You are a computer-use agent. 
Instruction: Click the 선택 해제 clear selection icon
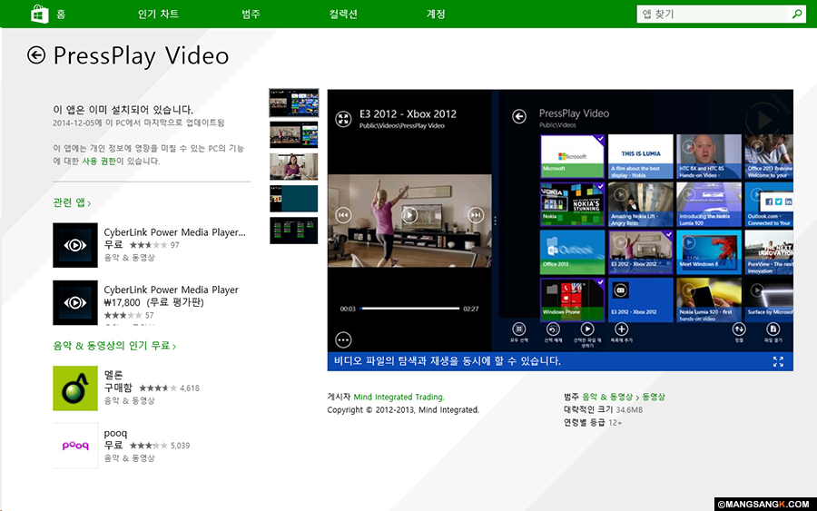pos(553,329)
